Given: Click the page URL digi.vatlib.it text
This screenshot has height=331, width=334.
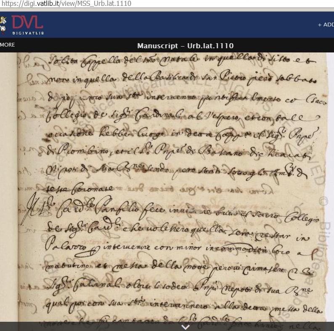Looking at the screenshot, I should 66,4.
